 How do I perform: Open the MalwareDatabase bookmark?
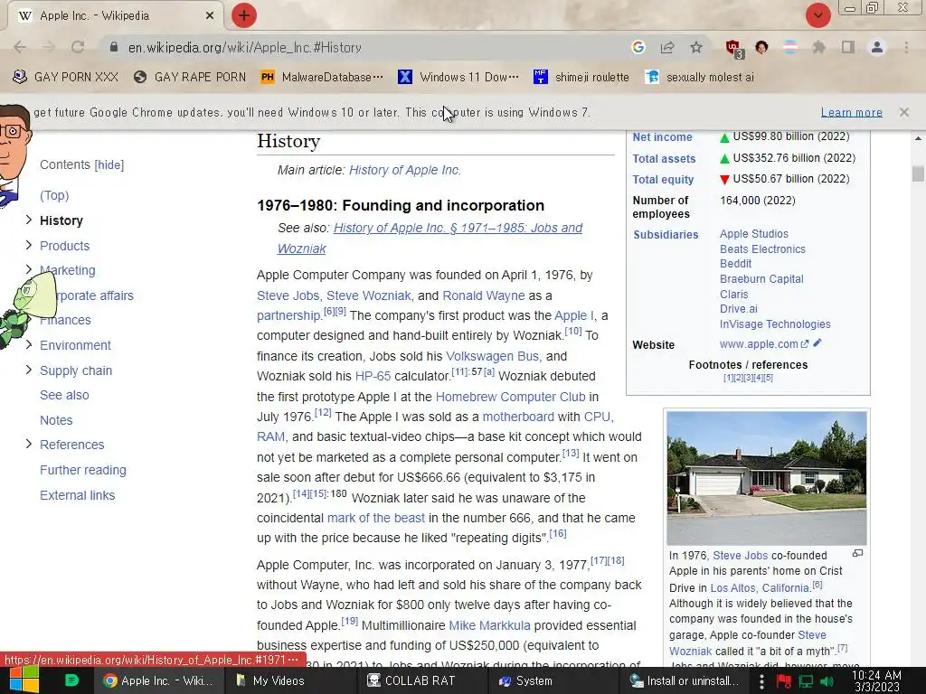coord(322,78)
